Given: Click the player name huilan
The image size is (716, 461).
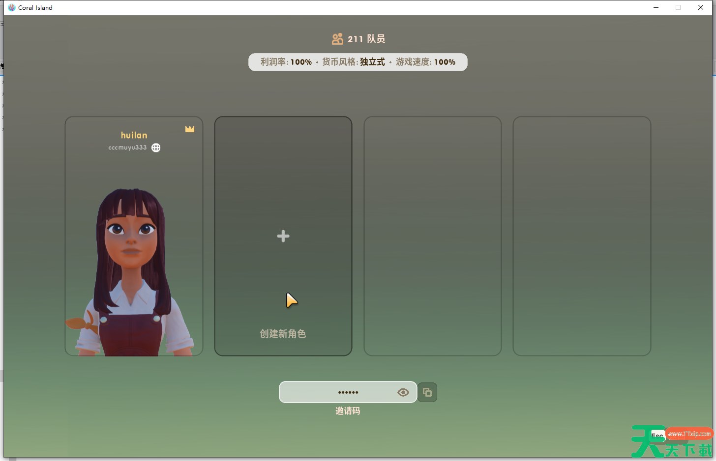Looking at the screenshot, I should pos(134,135).
